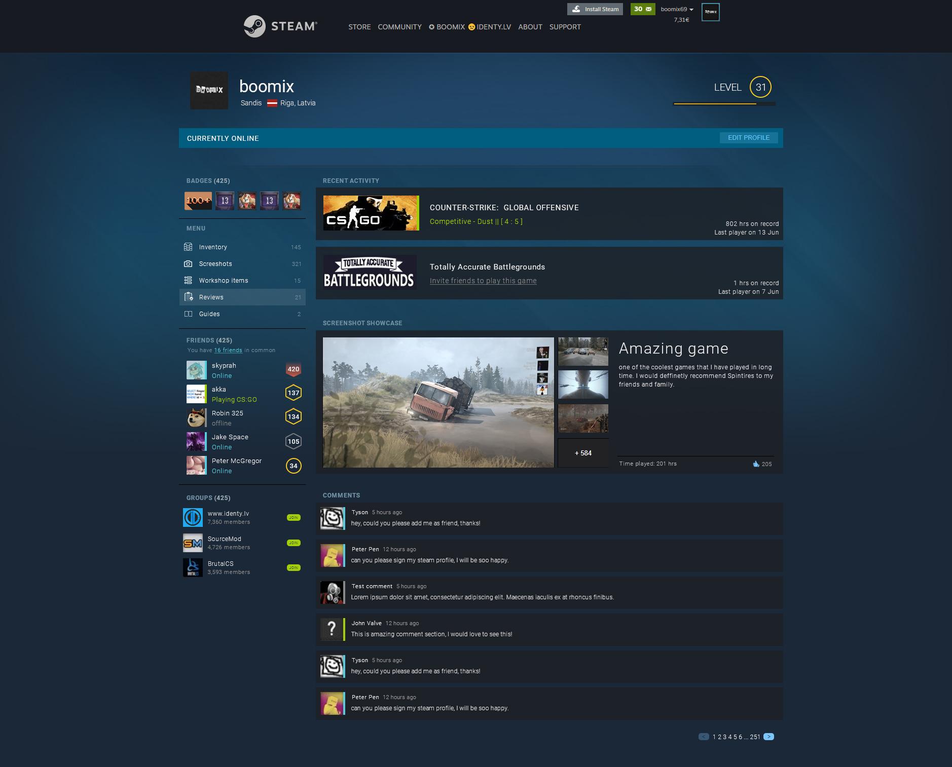Click the Amazing game showcase title
This screenshot has width=952, height=767.
[673, 349]
